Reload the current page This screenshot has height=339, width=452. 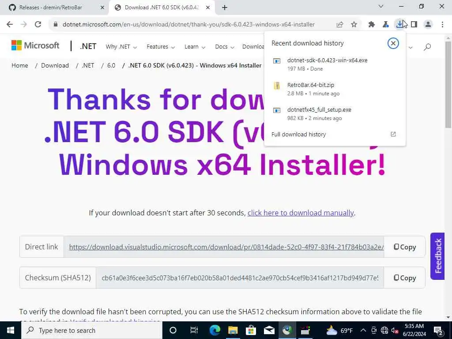[x=38, y=24]
